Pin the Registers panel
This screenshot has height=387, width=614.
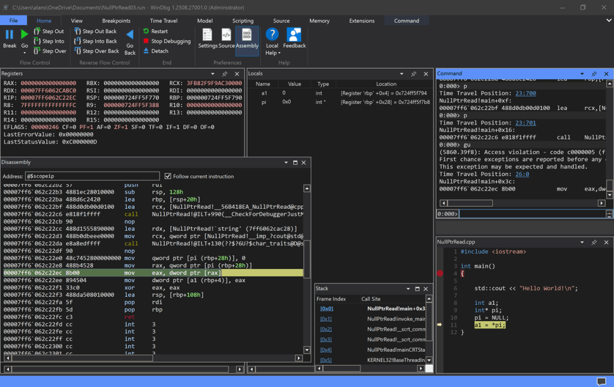[x=225, y=74]
